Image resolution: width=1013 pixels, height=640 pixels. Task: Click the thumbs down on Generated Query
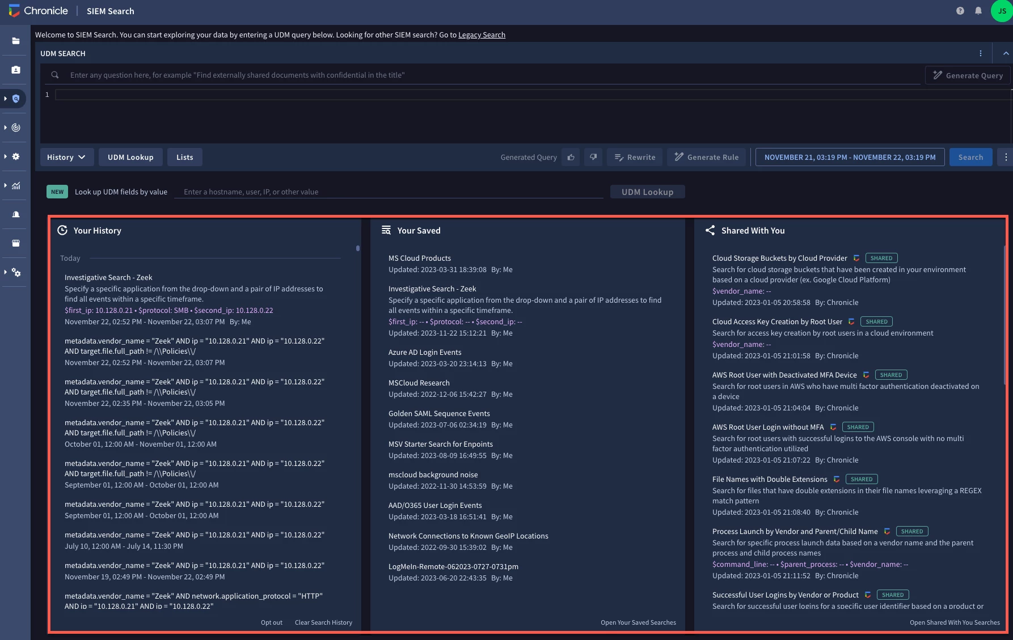593,157
